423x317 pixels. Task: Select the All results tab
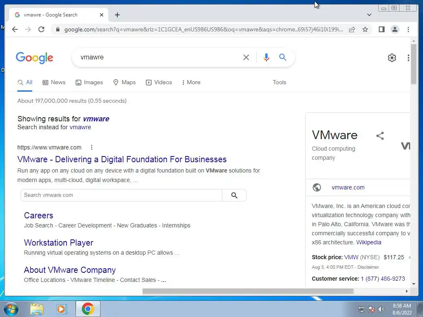click(x=25, y=83)
